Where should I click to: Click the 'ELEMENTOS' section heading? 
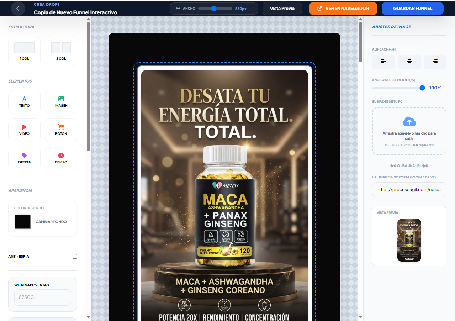20,81
